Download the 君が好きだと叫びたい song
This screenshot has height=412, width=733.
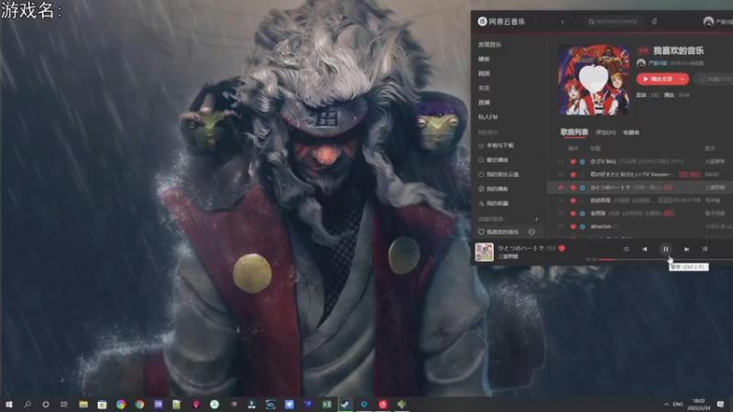[583, 174]
